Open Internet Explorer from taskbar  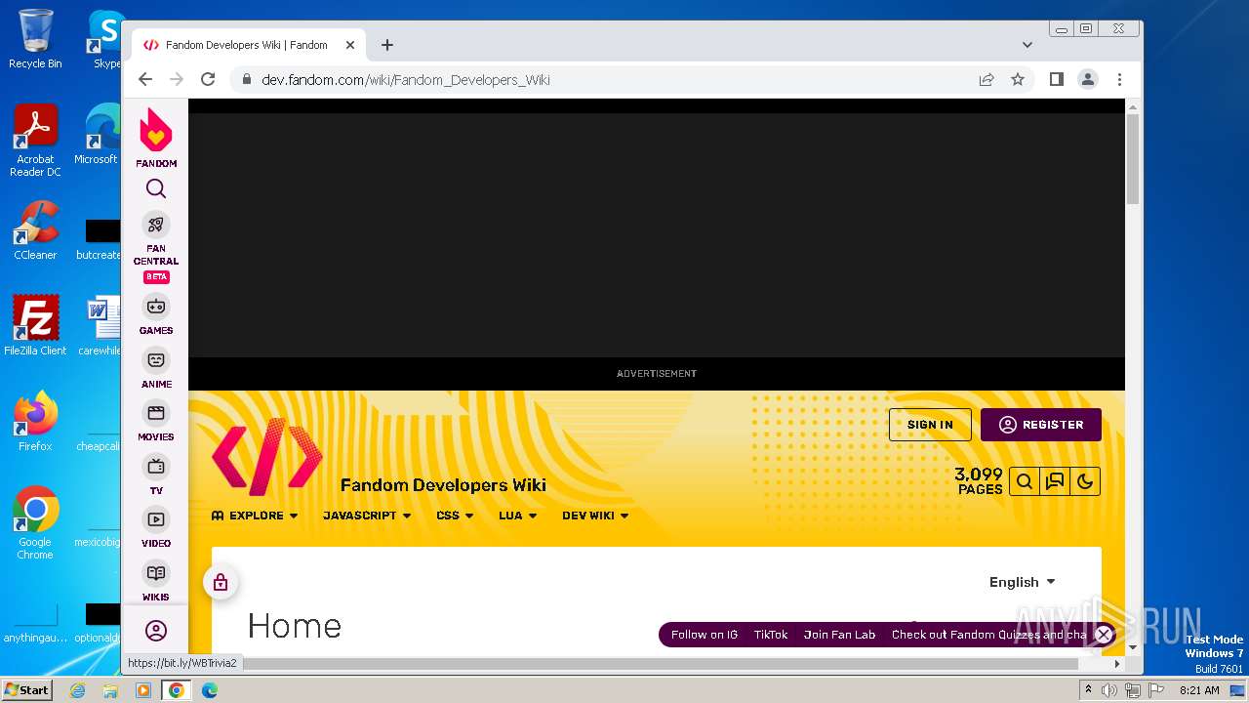click(78, 690)
